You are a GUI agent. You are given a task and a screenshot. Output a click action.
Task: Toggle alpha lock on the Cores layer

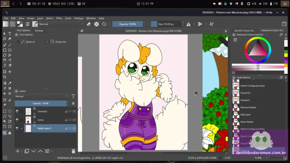(70, 120)
